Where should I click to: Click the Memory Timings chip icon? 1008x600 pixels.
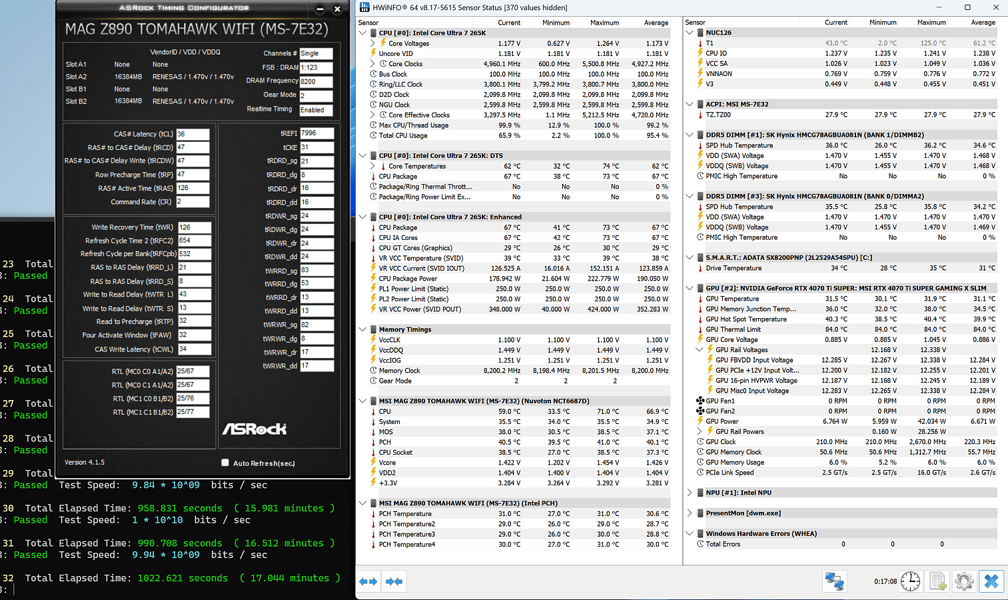click(x=373, y=329)
